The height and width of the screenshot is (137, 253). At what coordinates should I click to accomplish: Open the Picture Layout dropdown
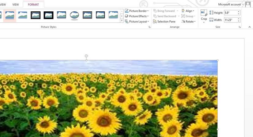click(x=137, y=22)
